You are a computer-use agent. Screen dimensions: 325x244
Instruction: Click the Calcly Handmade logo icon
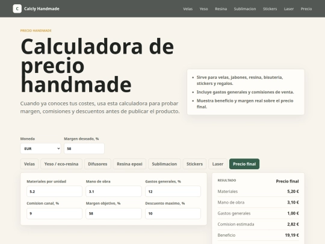[17, 8]
